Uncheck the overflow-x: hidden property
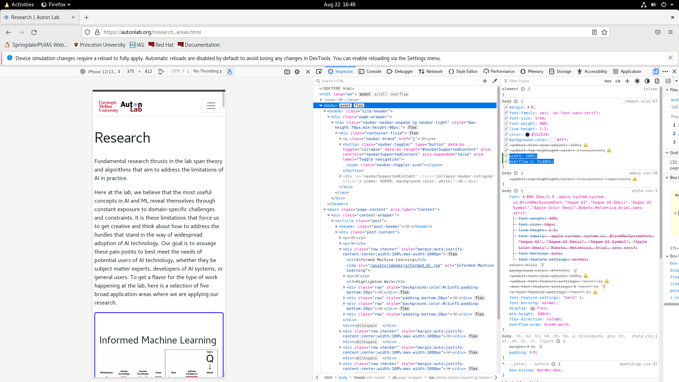 point(506,161)
